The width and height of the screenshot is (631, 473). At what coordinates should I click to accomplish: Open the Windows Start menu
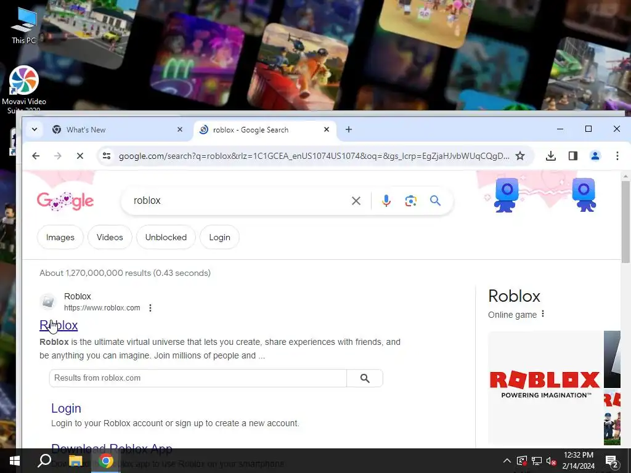point(15,461)
